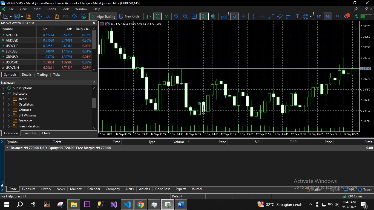Zoom in the chart
The width and height of the screenshot is (374, 210).
(177, 16)
